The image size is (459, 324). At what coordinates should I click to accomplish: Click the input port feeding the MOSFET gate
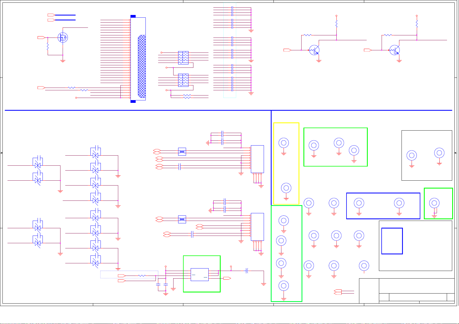pos(41,38)
